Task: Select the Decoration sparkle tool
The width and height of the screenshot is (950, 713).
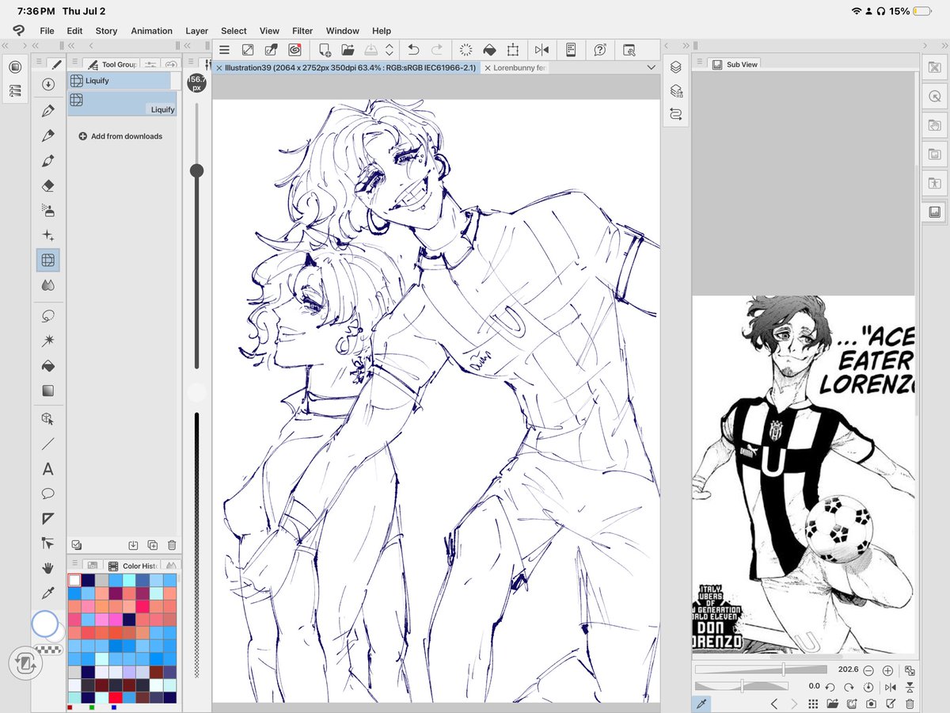Action: click(x=47, y=235)
